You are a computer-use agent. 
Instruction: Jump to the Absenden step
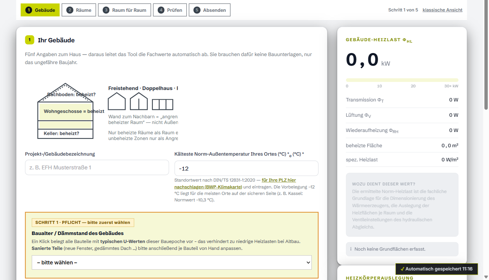coord(210,10)
